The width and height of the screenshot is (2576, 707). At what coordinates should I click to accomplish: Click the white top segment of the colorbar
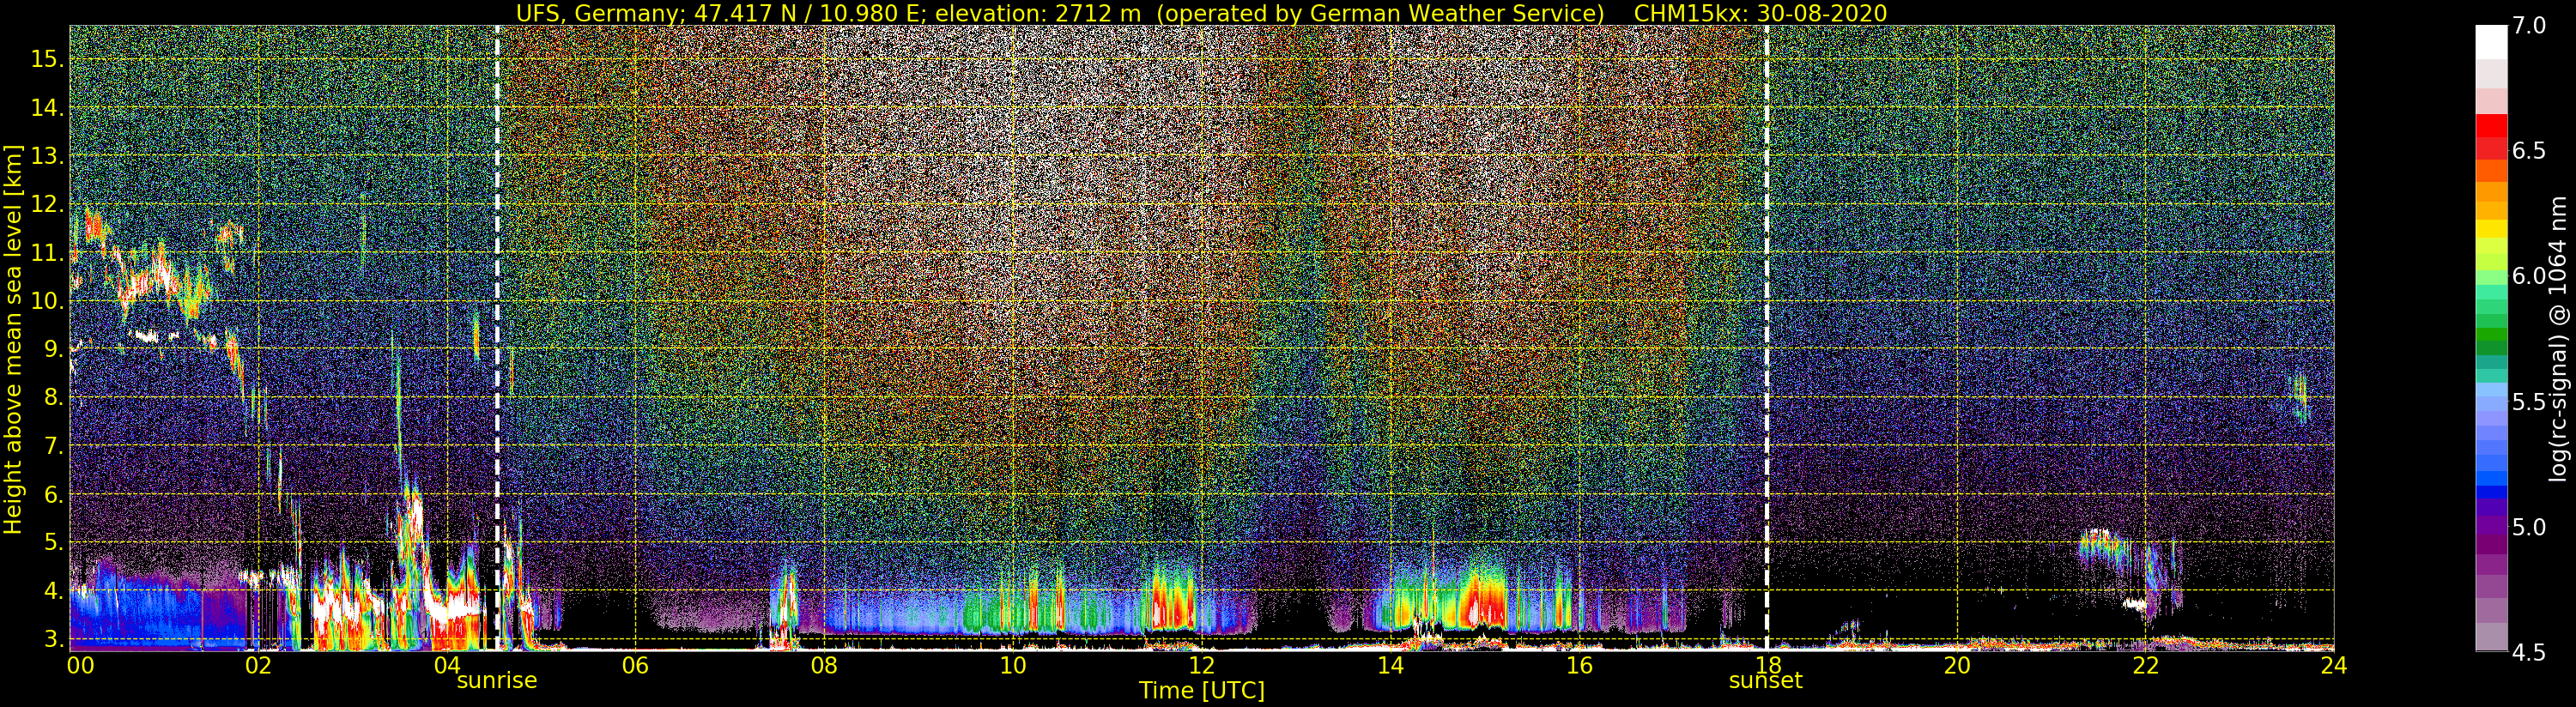pos(2491,43)
